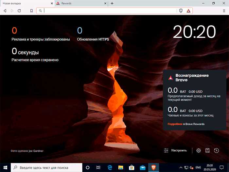Click the BAT triangle logo in the rewards widget

pos(170,78)
